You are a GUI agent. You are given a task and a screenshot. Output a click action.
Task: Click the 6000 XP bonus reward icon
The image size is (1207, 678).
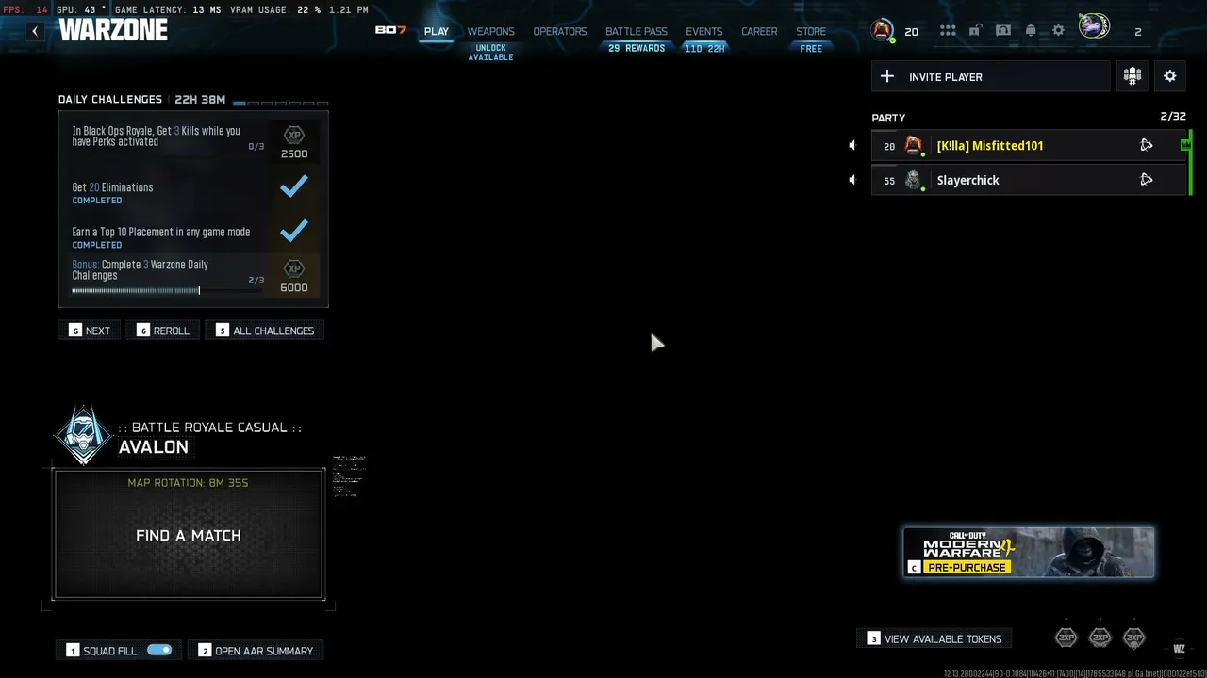point(294,269)
